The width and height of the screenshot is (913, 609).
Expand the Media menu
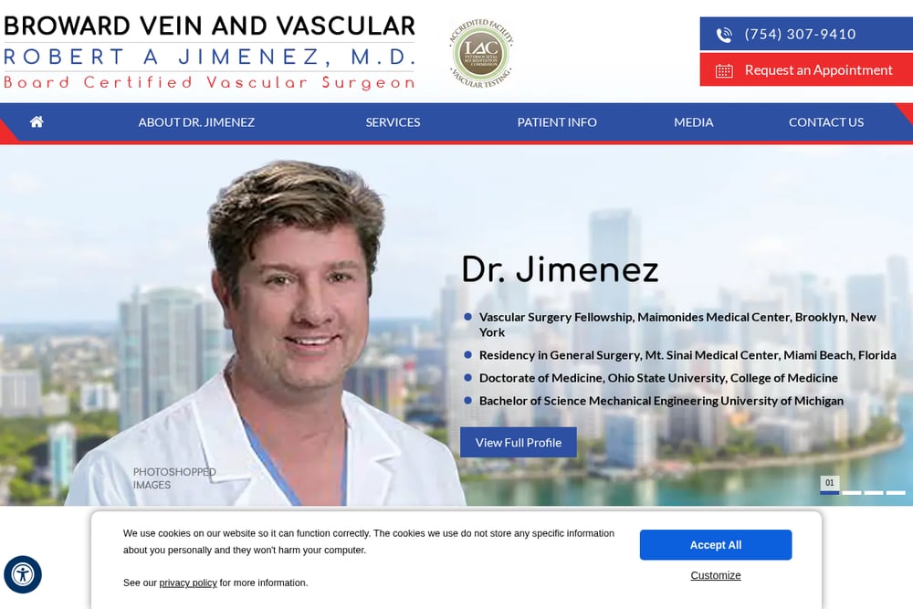click(x=694, y=122)
